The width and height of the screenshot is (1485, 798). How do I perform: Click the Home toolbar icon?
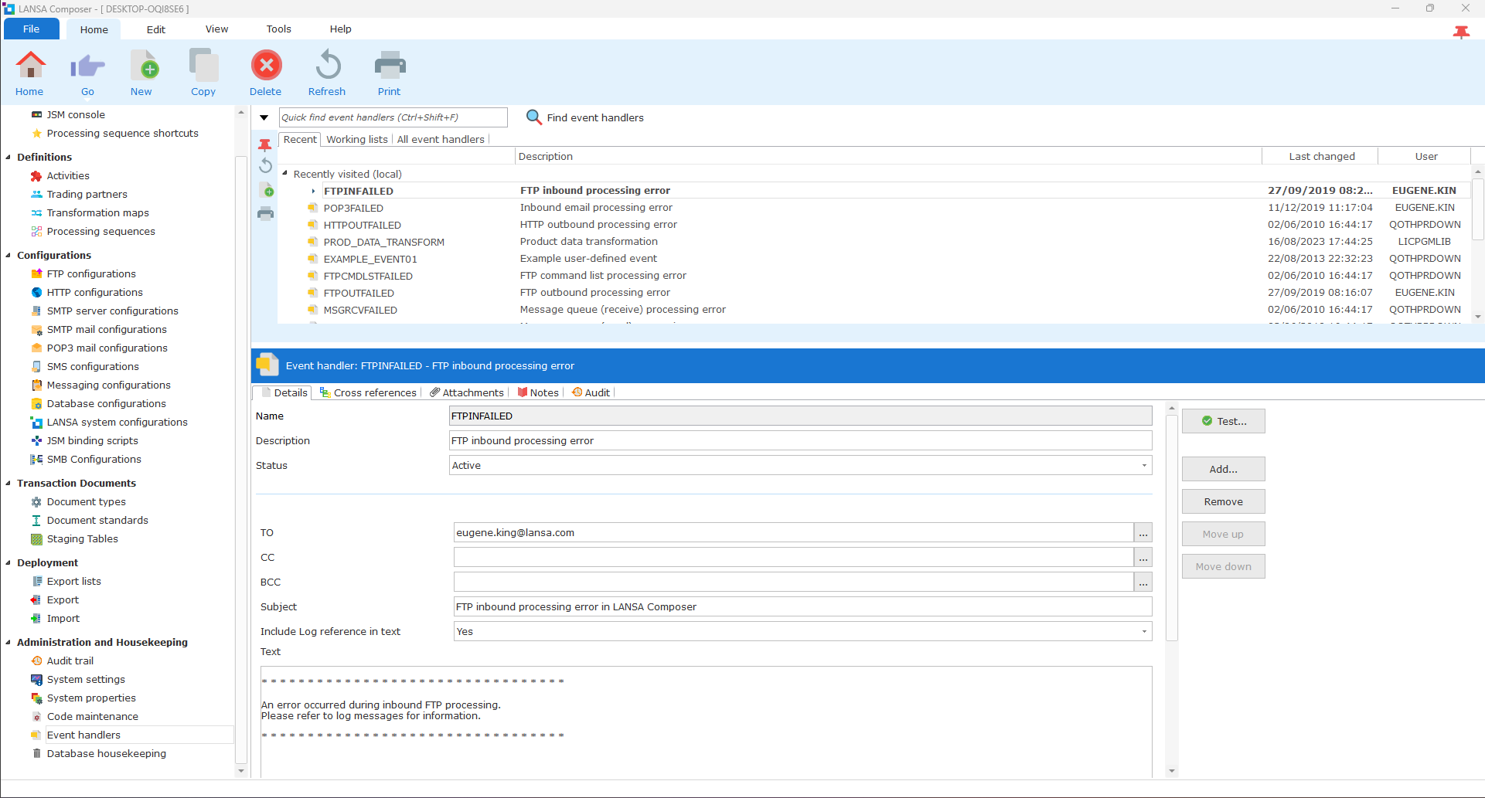click(x=30, y=66)
